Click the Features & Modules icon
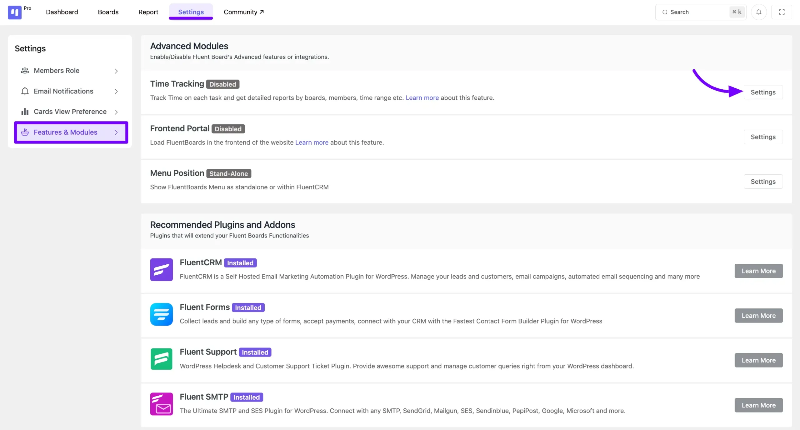Image resolution: width=800 pixels, height=430 pixels. [x=24, y=132]
